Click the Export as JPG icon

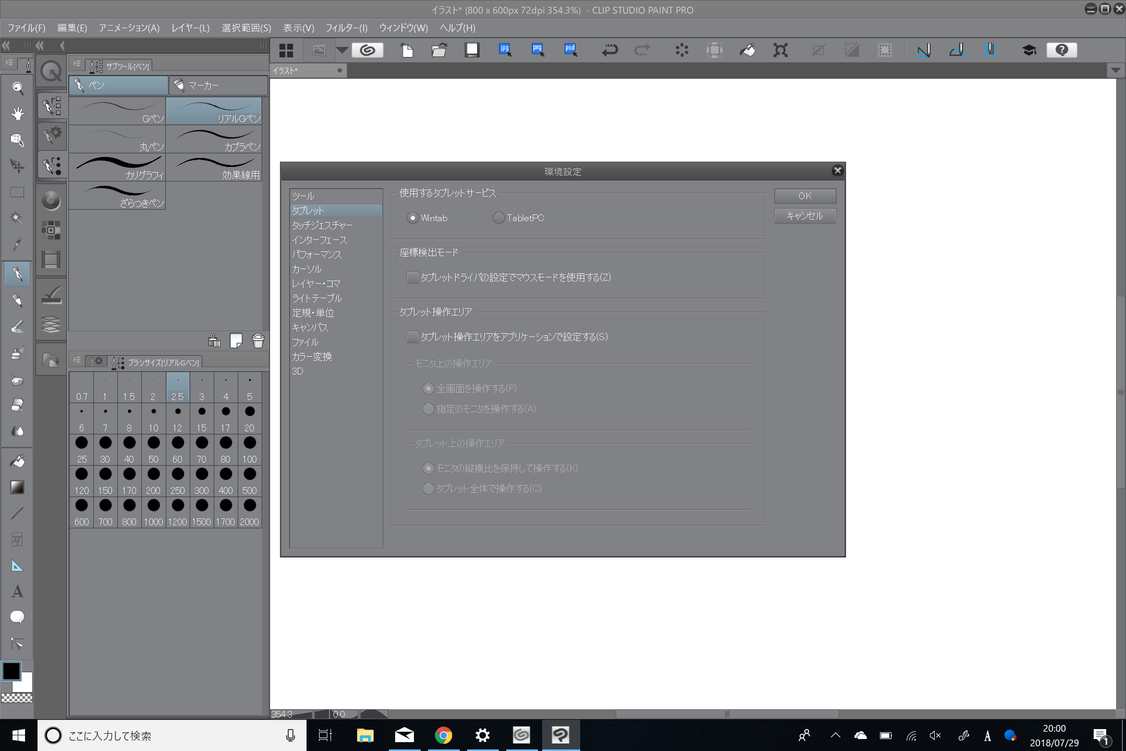pyautogui.click(x=505, y=50)
